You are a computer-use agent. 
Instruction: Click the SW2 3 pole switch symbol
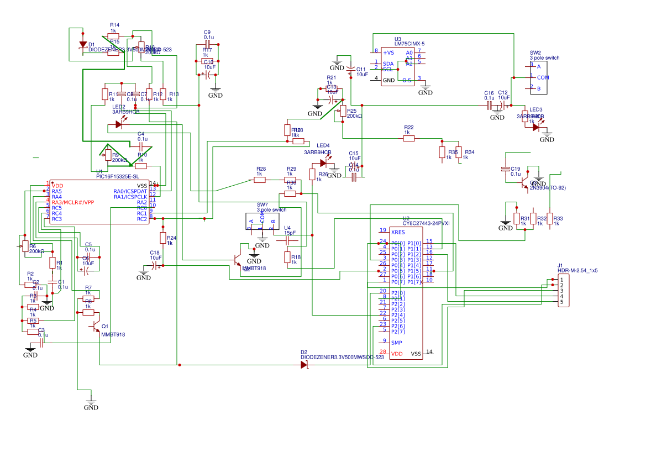[539, 78]
